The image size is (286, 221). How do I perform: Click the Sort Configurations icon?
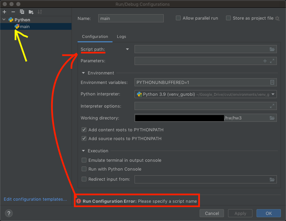pos(40,12)
